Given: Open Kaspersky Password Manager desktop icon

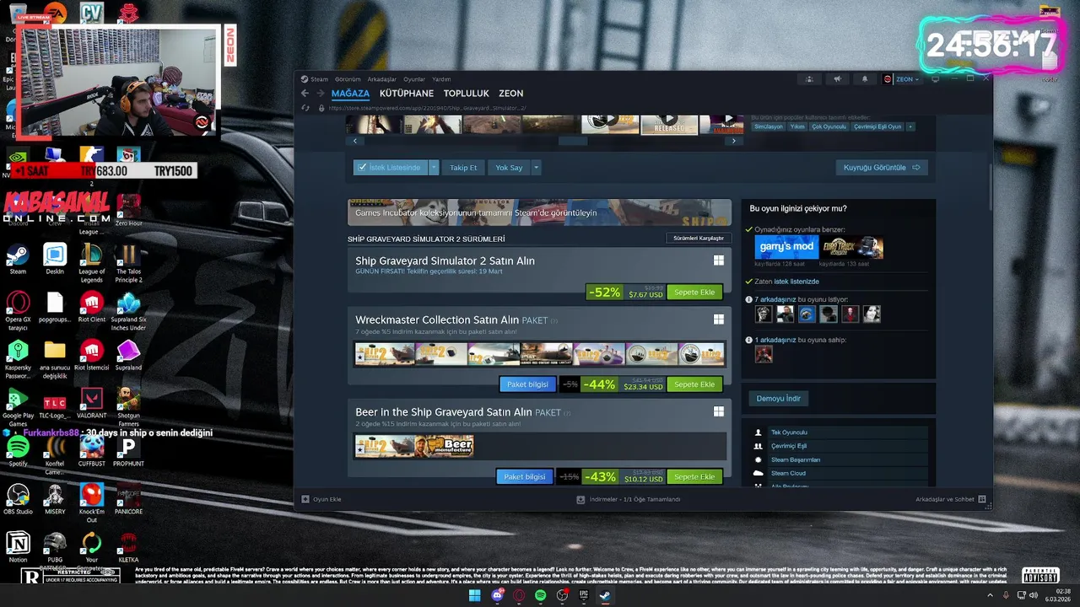Looking at the screenshot, I should (18, 359).
